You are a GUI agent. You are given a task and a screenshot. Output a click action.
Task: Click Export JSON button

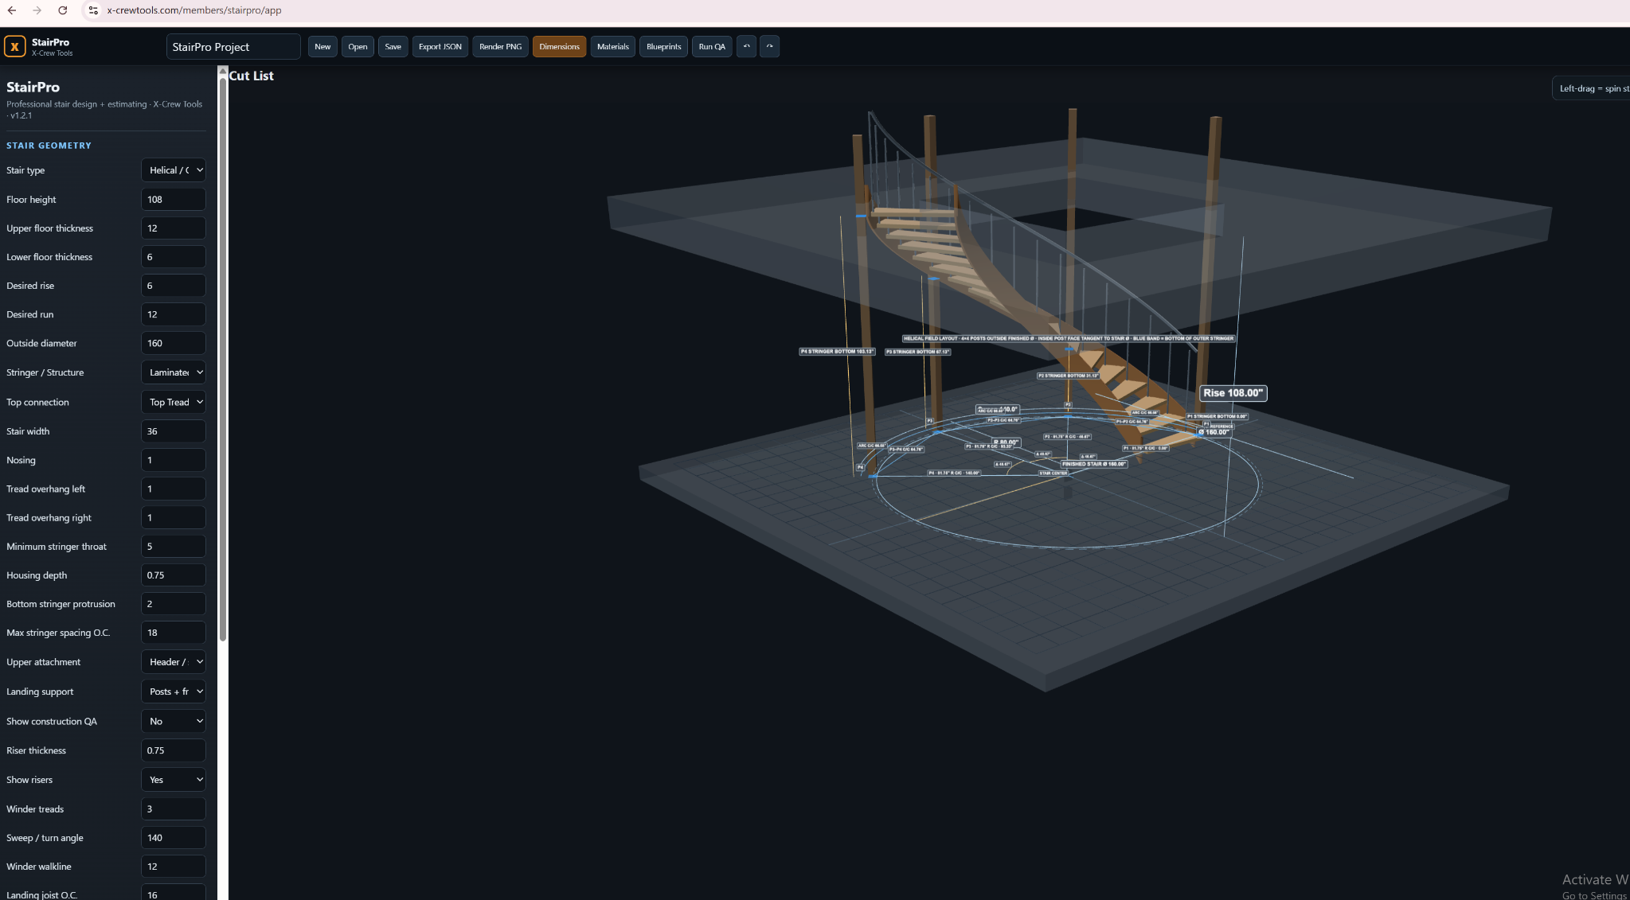pos(440,46)
